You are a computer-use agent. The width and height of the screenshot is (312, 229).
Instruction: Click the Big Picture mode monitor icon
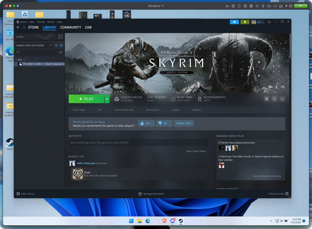tap(268, 22)
